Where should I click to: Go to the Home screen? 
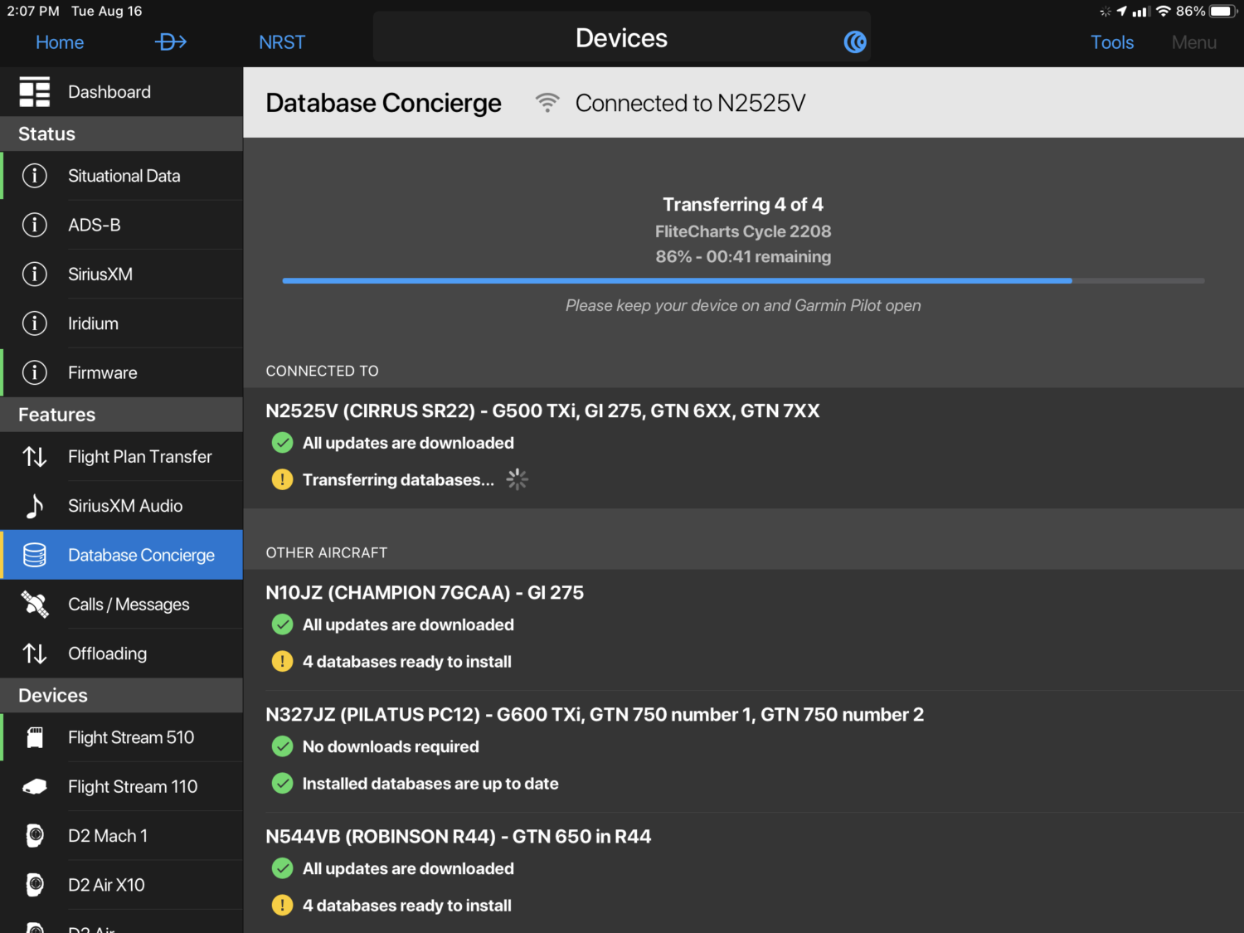59,41
